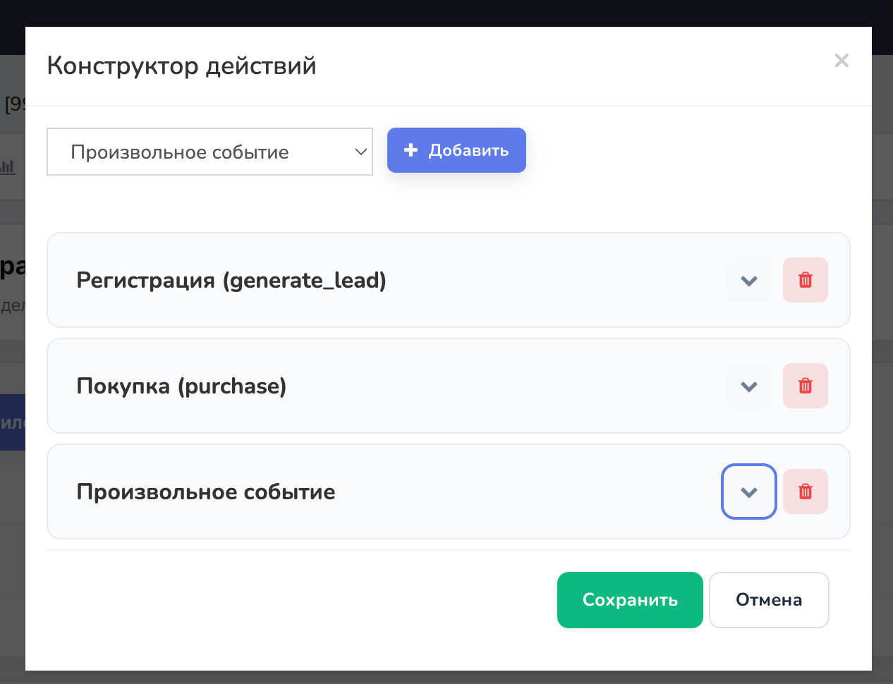Toggle the highlighted chevron in the Произвольное событие row
The height and width of the screenshot is (684, 893).
point(749,491)
